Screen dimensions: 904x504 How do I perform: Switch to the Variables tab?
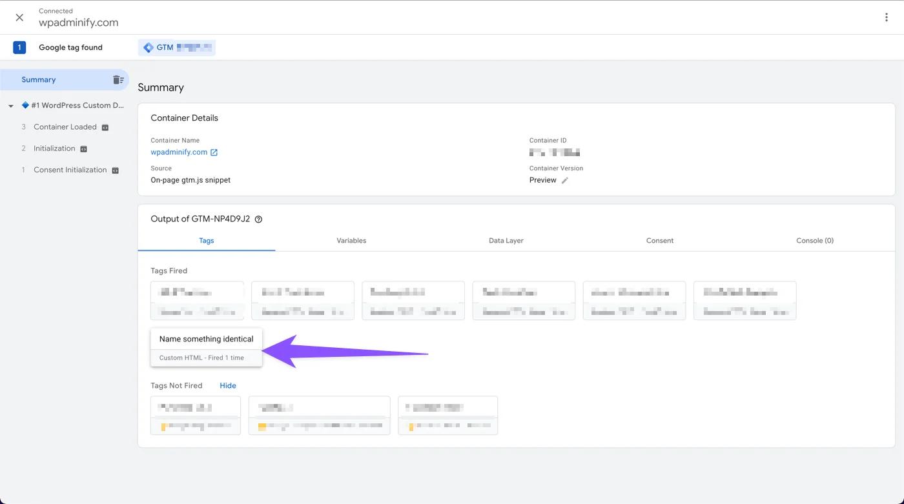tap(351, 241)
